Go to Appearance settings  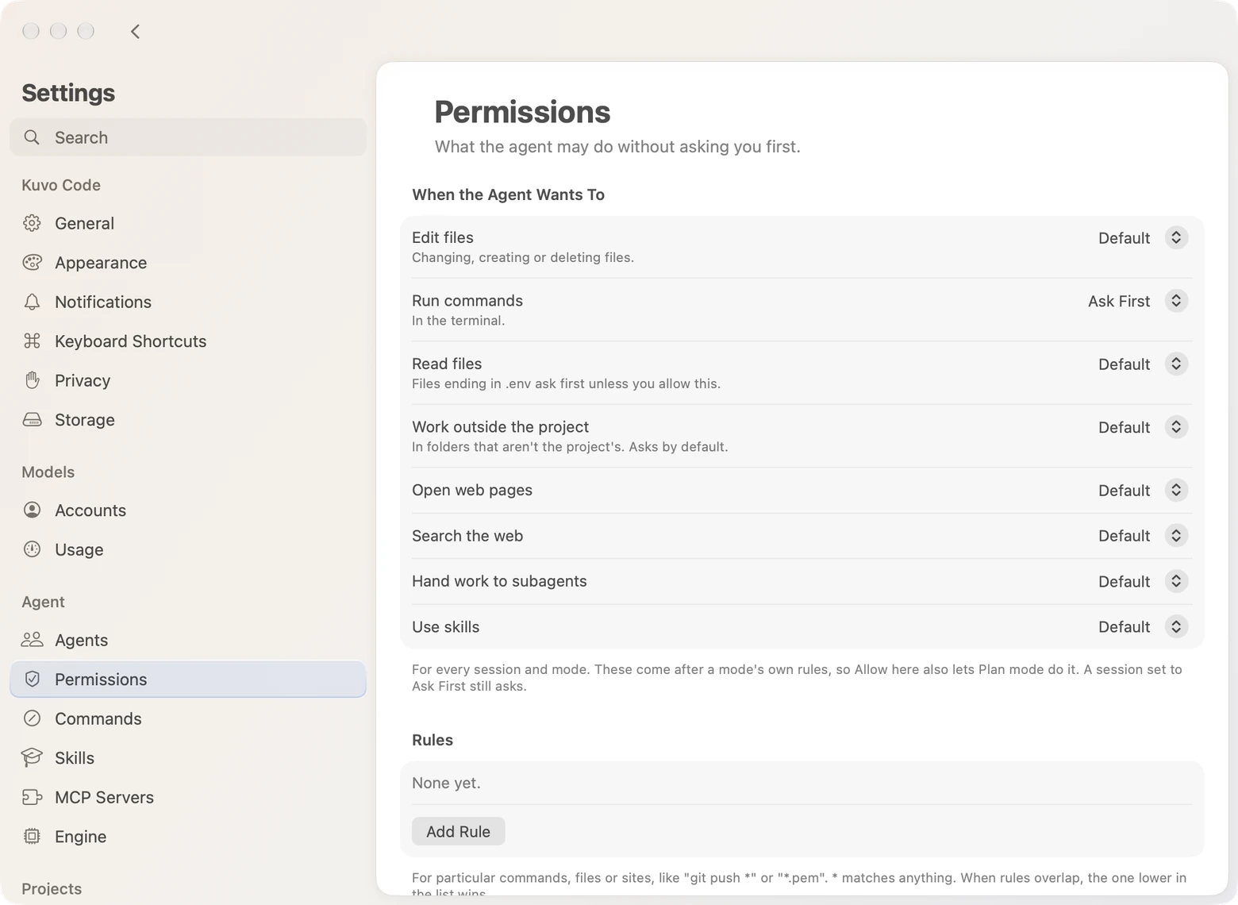pyautogui.click(x=188, y=263)
